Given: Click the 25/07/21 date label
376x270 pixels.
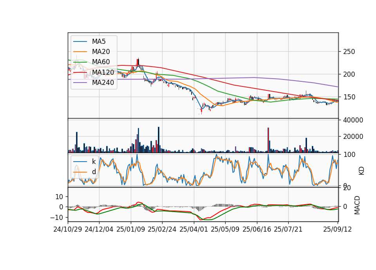Looking at the screenshot, I should tap(288, 229).
